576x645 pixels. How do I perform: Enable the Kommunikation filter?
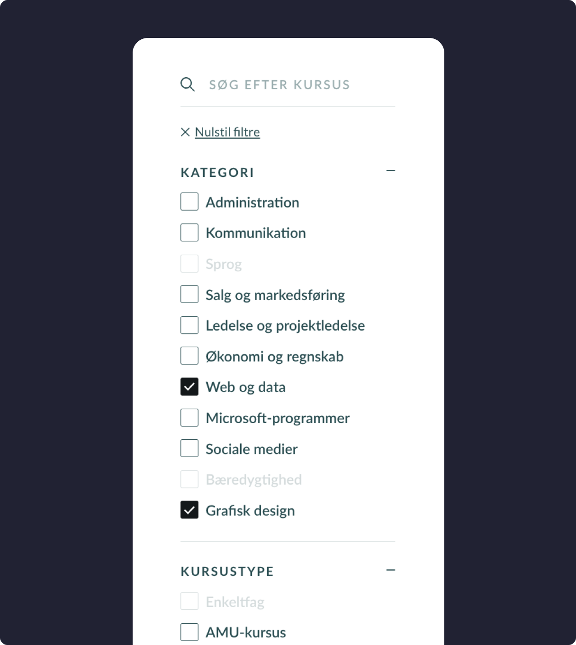click(189, 232)
